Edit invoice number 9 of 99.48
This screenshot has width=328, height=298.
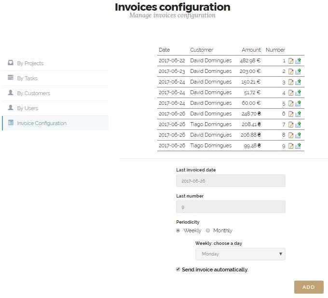291,146
